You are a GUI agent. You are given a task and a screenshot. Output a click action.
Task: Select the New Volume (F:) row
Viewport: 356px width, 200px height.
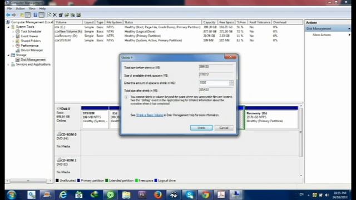(x=179, y=32)
